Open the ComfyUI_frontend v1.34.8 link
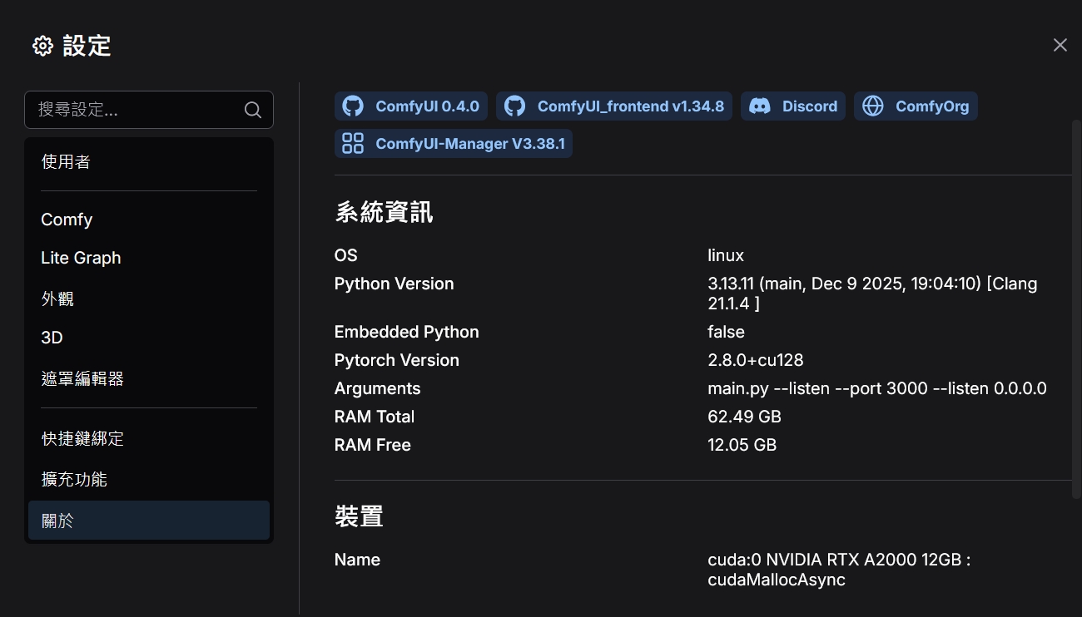Viewport: 1082px width, 617px height. coord(630,106)
